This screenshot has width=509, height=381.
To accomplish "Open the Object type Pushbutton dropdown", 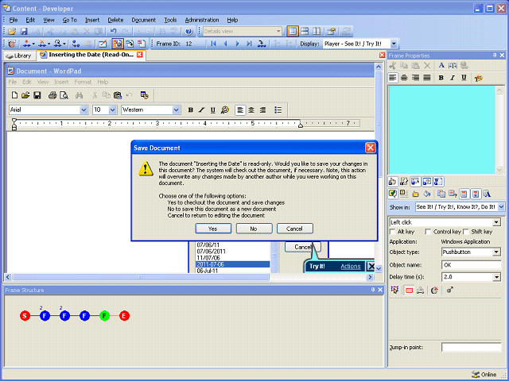I will 496,252.
